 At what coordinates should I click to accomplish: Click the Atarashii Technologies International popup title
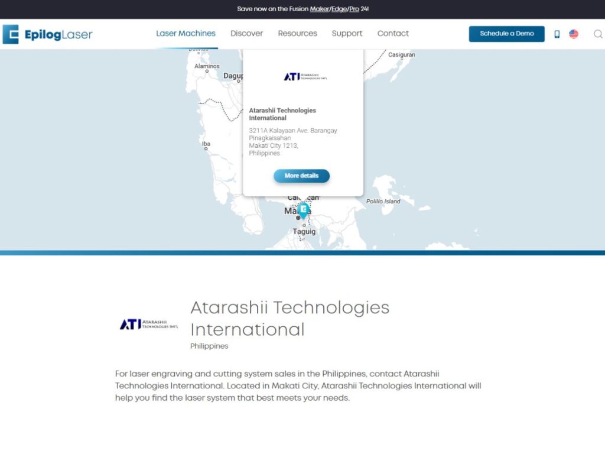[282, 114]
